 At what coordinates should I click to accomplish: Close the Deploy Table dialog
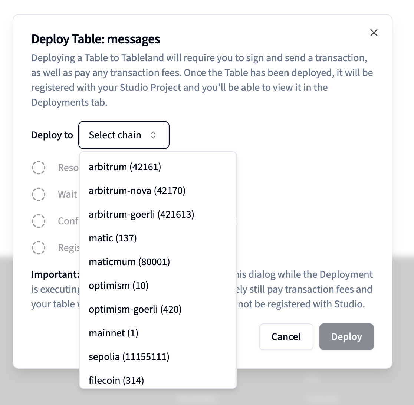(374, 33)
